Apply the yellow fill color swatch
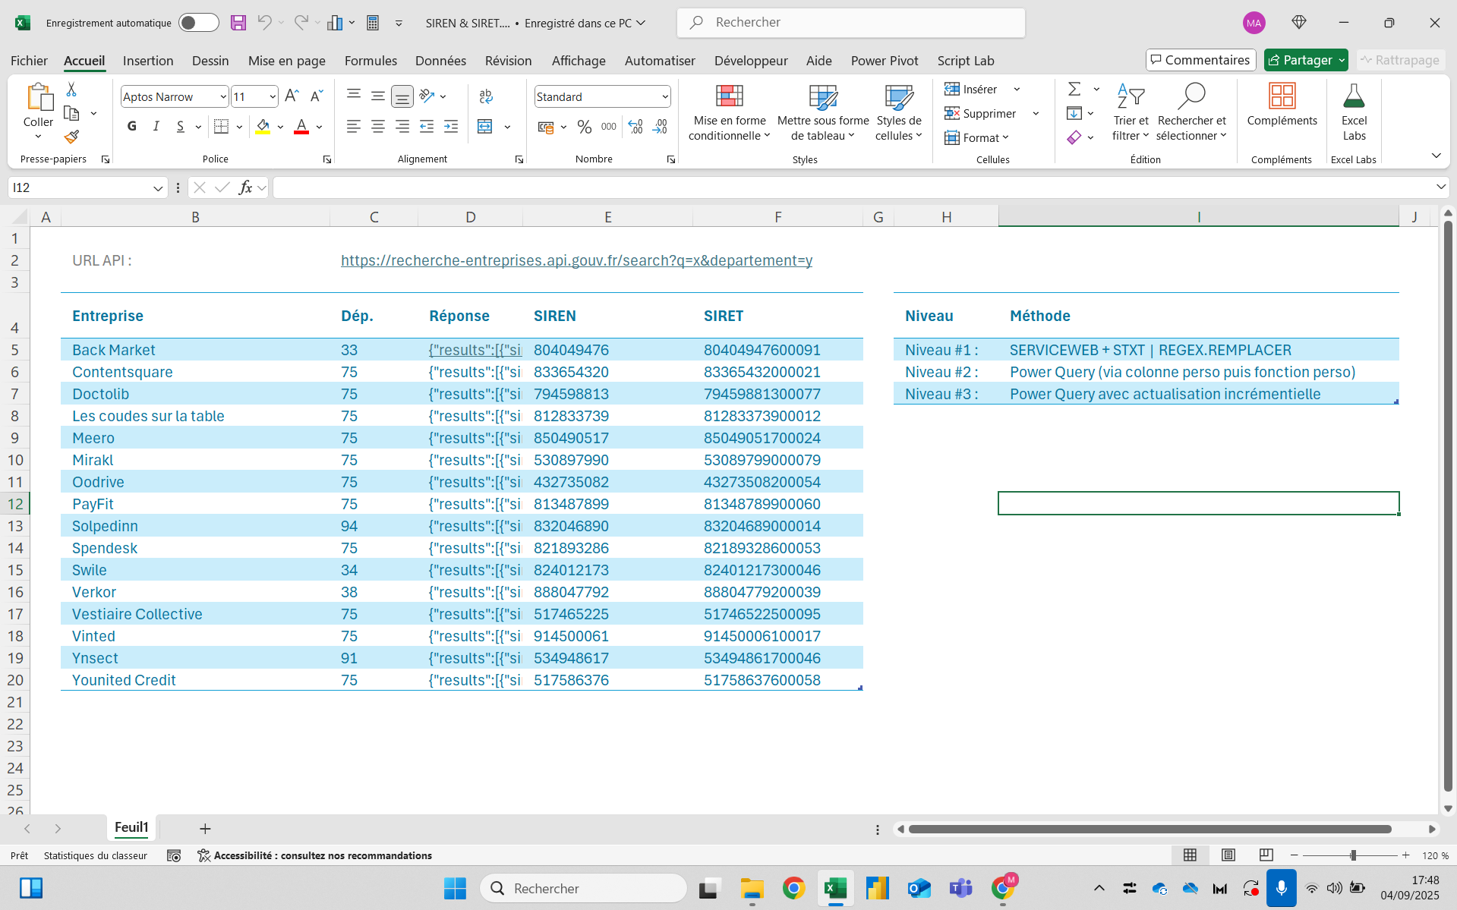This screenshot has width=1457, height=910. [263, 127]
